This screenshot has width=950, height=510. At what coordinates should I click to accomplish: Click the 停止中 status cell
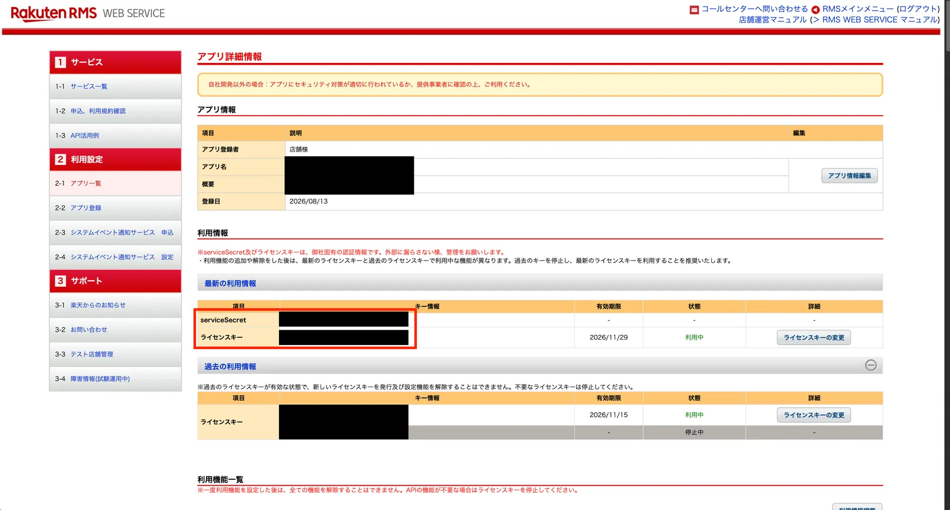click(x=694, y=432)
